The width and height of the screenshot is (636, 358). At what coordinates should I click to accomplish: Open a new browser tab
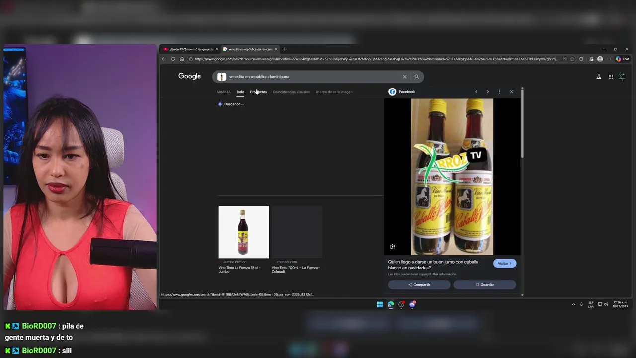point(284,49)
